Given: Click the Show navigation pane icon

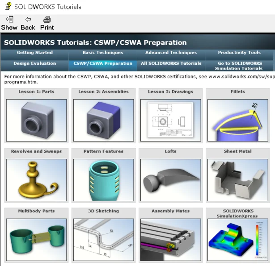Looking at the screenshot, I should point(9,20).
